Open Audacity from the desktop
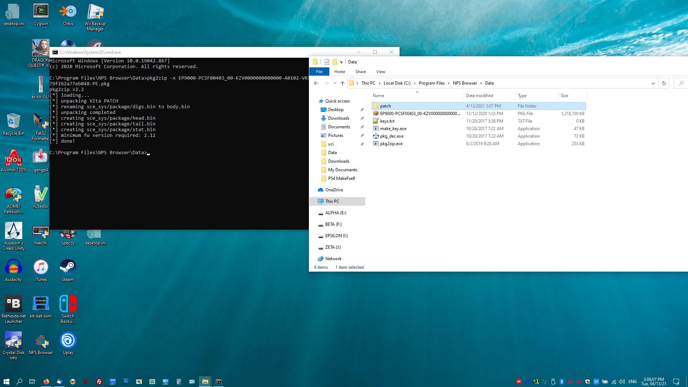This screenshot has height=387, width=688. pyautogui.click(x=14, y=271)
